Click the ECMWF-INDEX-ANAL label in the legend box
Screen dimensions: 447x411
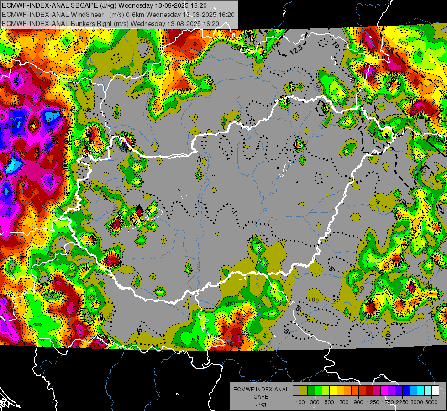(261, 390)
